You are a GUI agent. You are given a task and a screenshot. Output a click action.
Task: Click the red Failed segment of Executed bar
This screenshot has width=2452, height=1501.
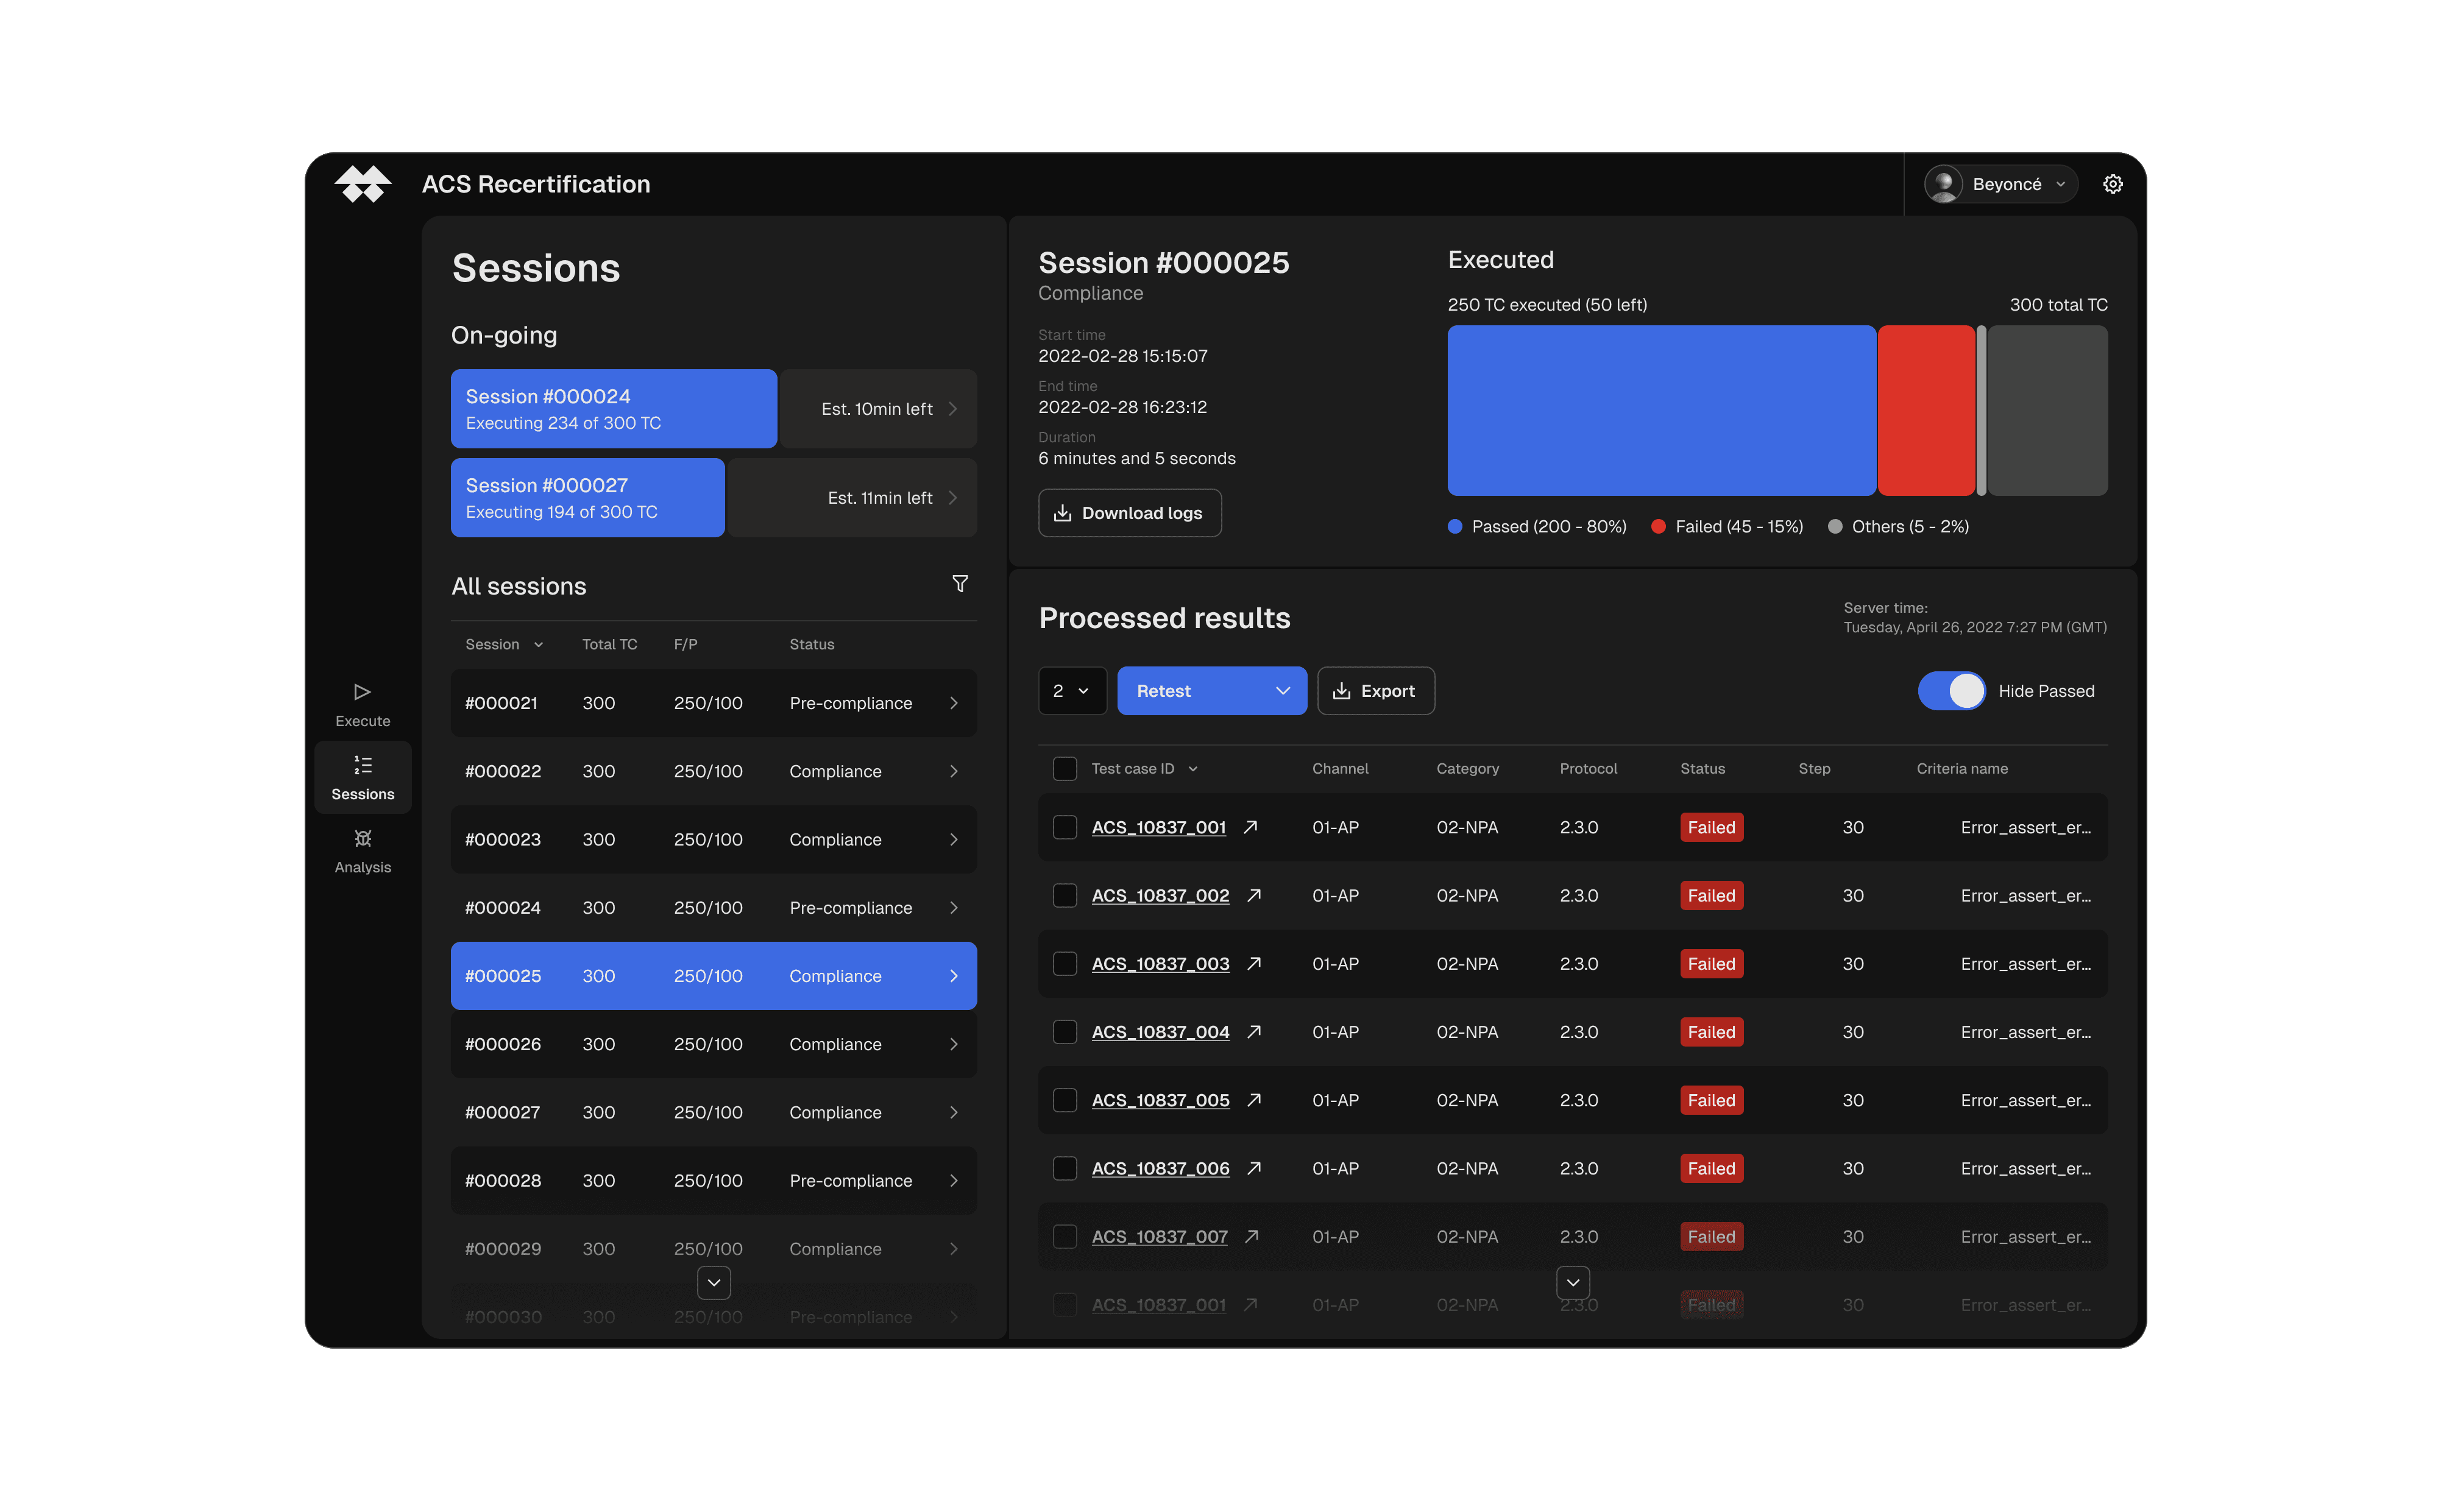[x=1926, y=411]
